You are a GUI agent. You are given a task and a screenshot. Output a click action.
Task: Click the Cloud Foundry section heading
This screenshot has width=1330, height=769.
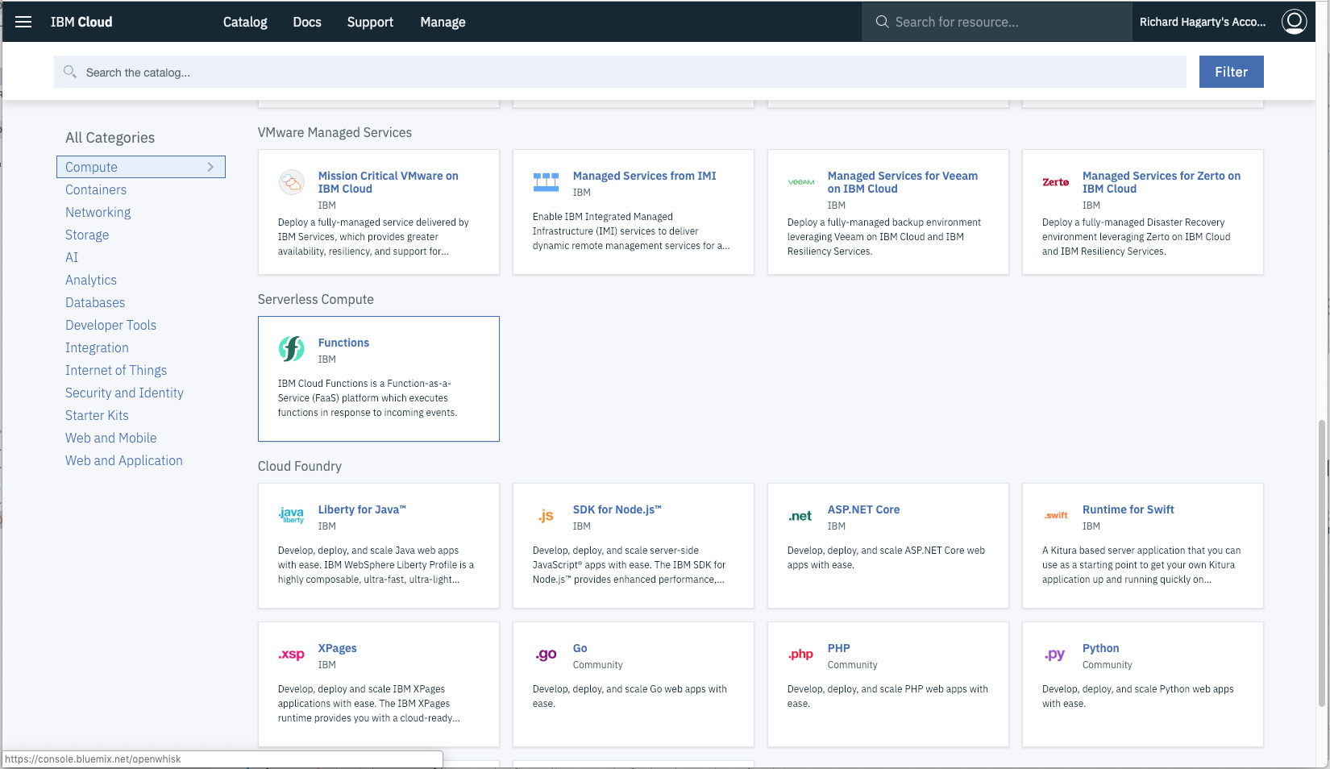(299, 466)
